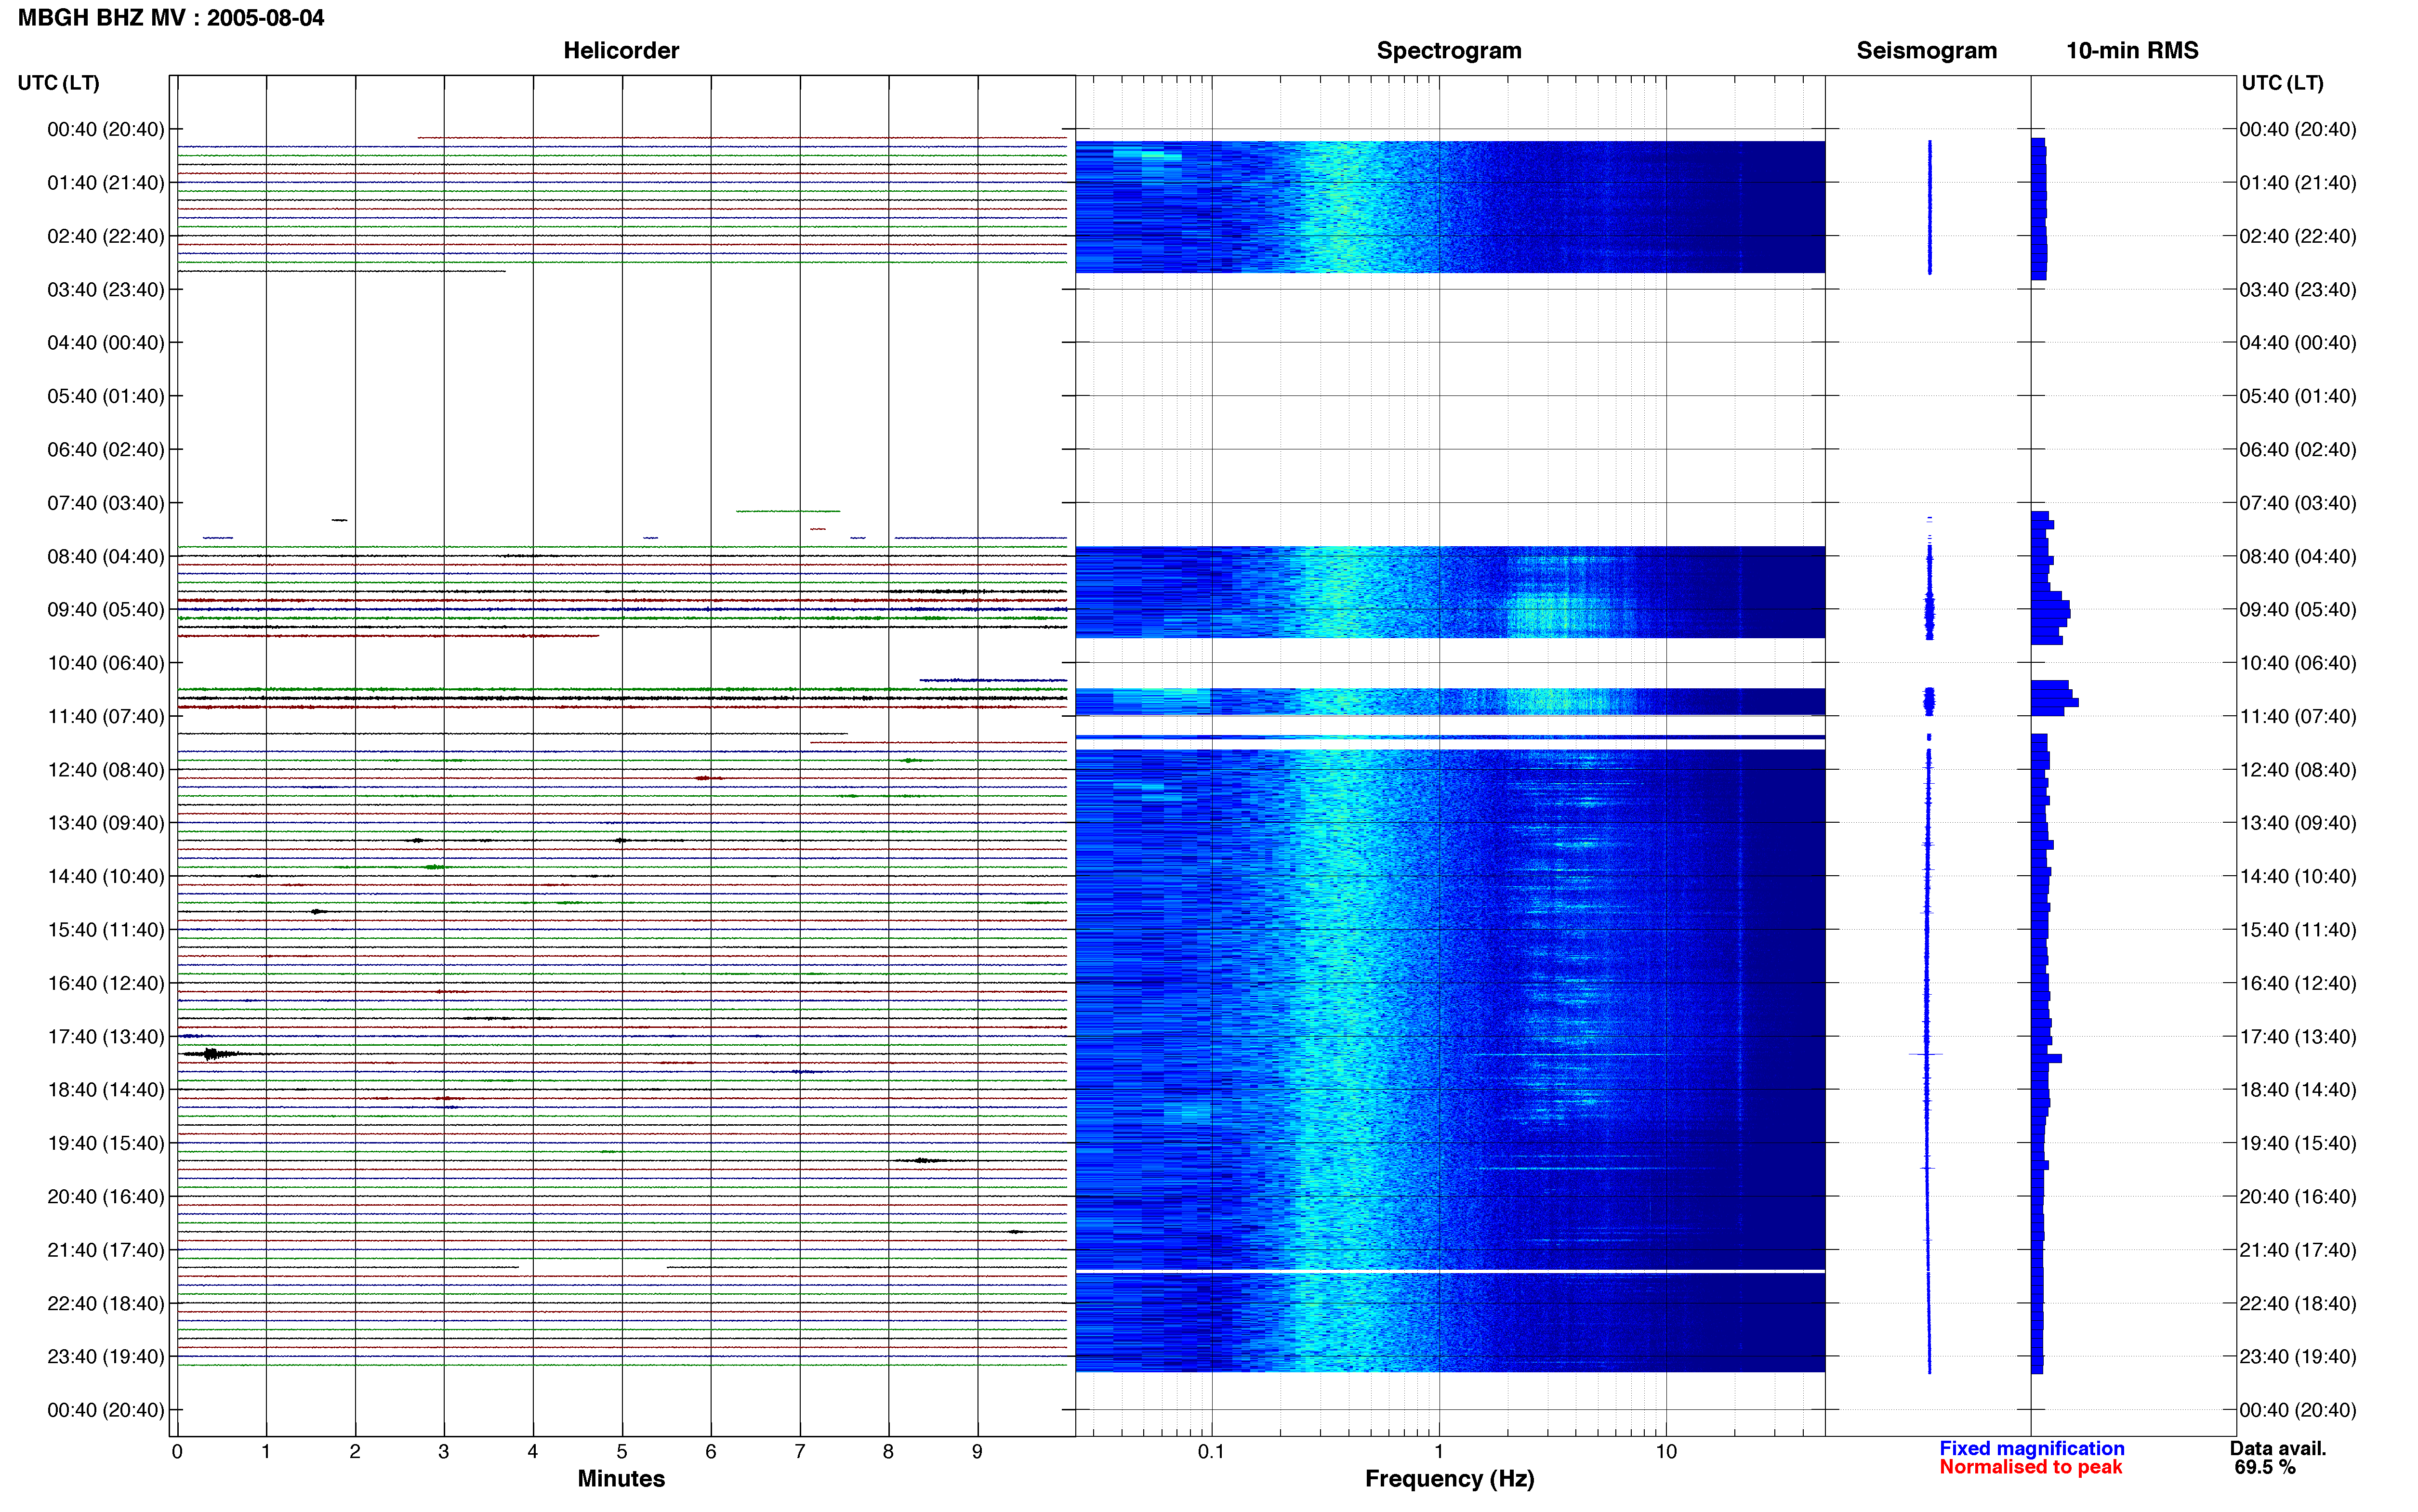2418x1512 pixels.
Task: Click the '6' tick on the Minutes axis
Action: click(x=711, y=1451)
